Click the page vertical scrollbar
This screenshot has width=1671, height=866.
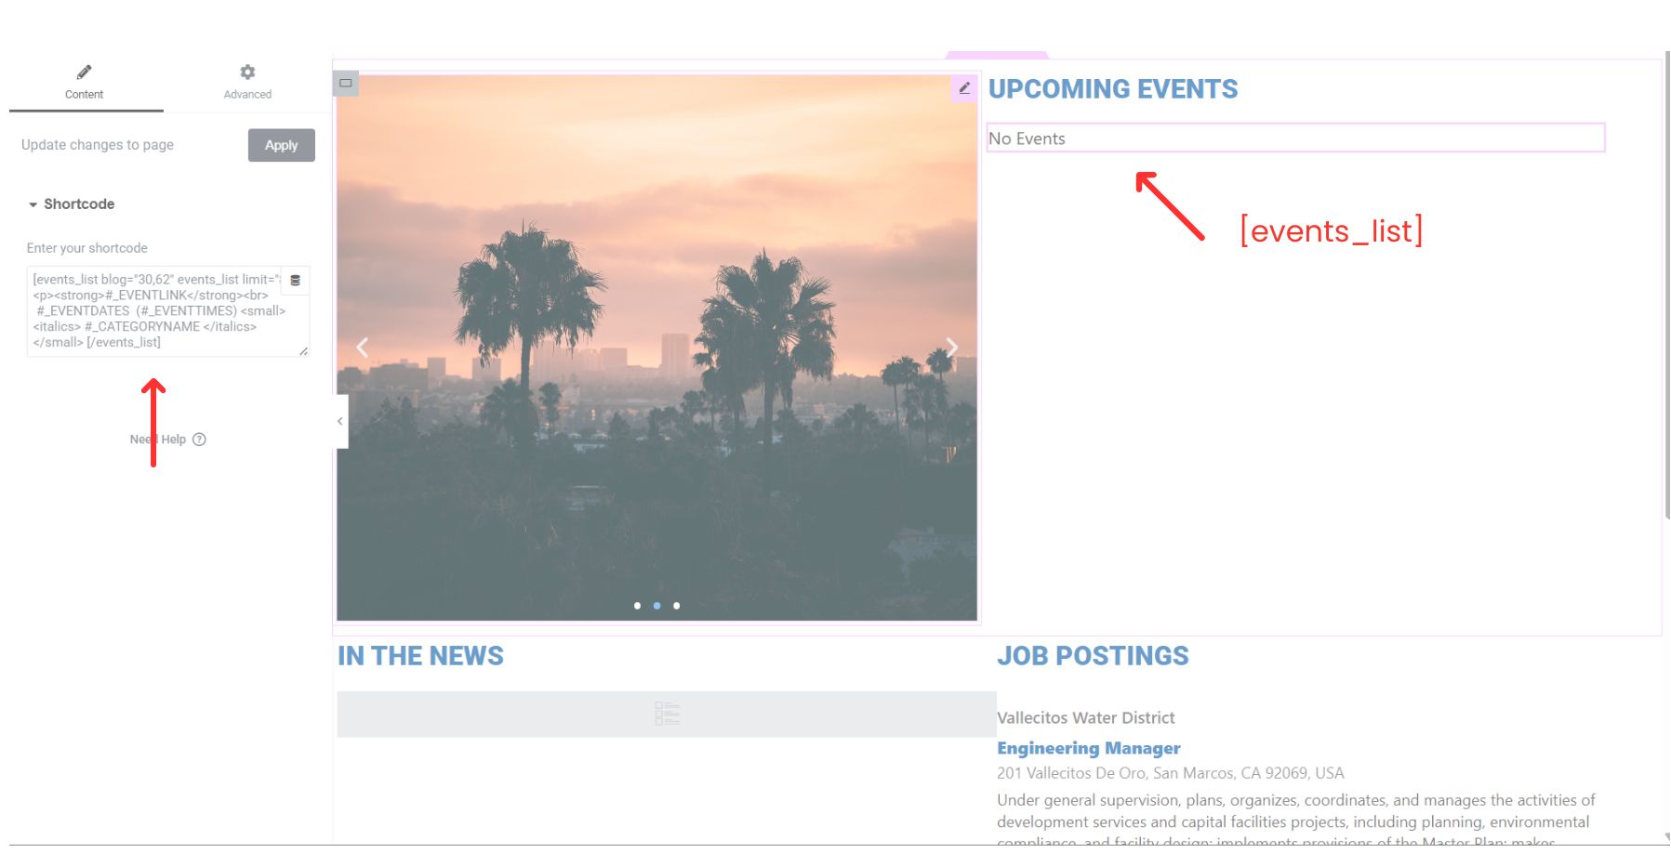(x=1664, y=279)
